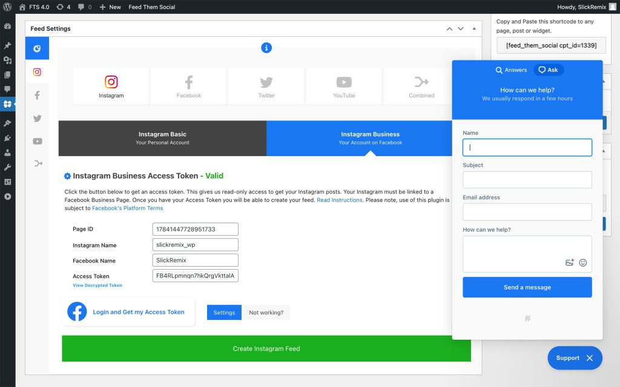Open the YouTube side tab icon
Screen dimensions: 620x387
point(37,141)
